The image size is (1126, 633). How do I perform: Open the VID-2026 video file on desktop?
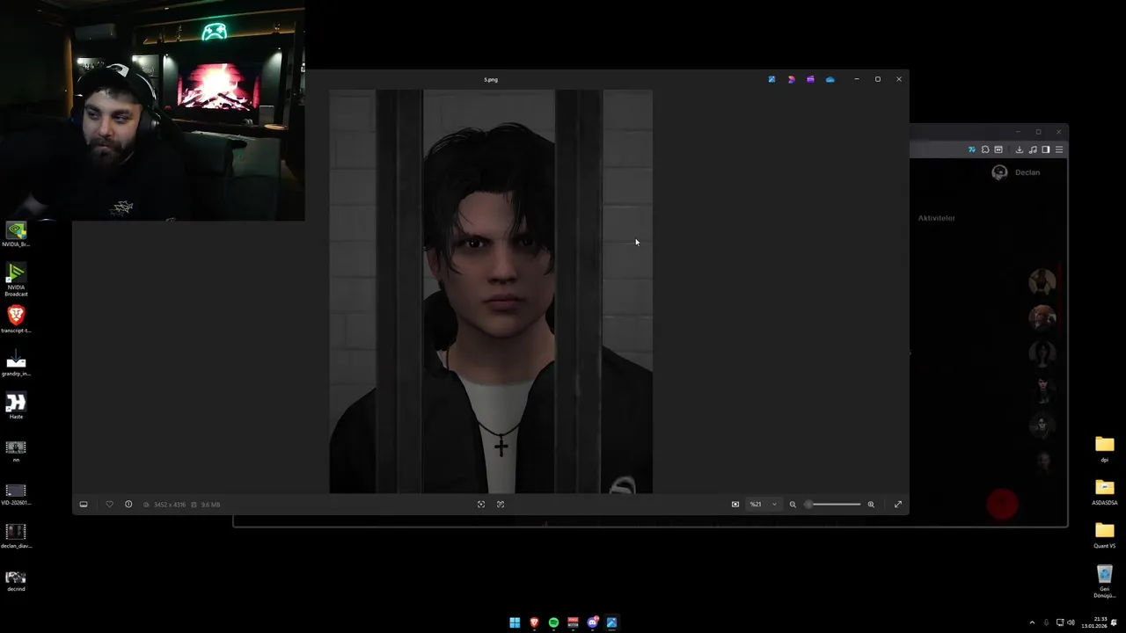16,493
